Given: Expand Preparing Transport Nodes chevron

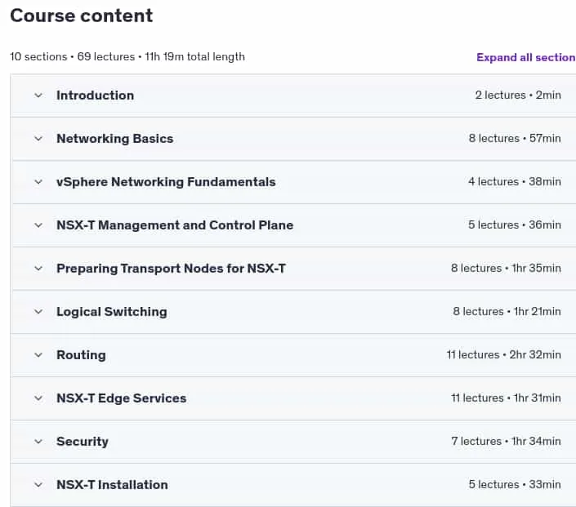Looking at the screenshot, I should click(x=38, y=269).
